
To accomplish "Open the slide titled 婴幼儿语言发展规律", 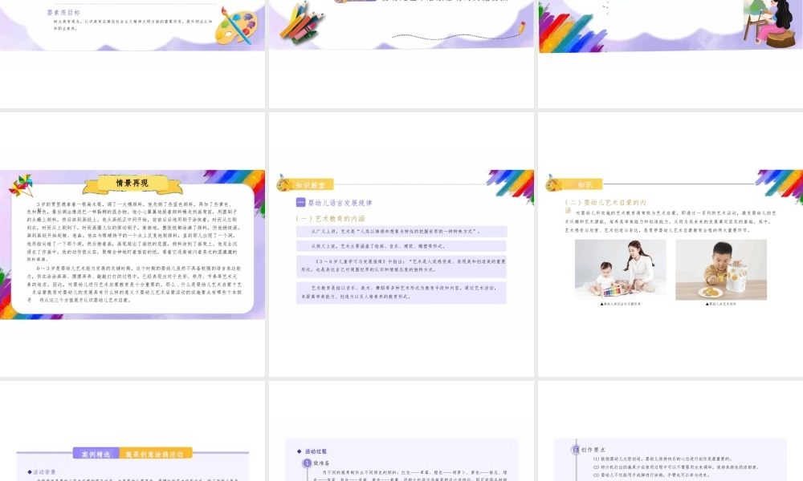I will (x=401, y=245).
